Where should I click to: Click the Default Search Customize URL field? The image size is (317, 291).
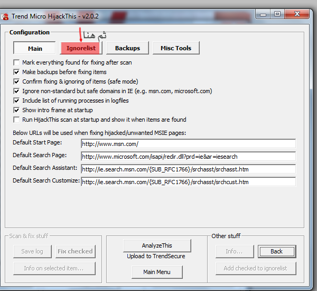coord(189,182)
